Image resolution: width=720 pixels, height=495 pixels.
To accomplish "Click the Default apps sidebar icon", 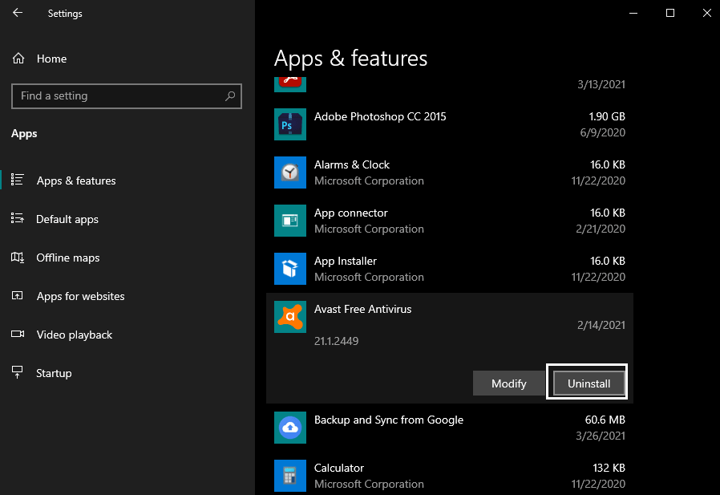I will [18, 218].
